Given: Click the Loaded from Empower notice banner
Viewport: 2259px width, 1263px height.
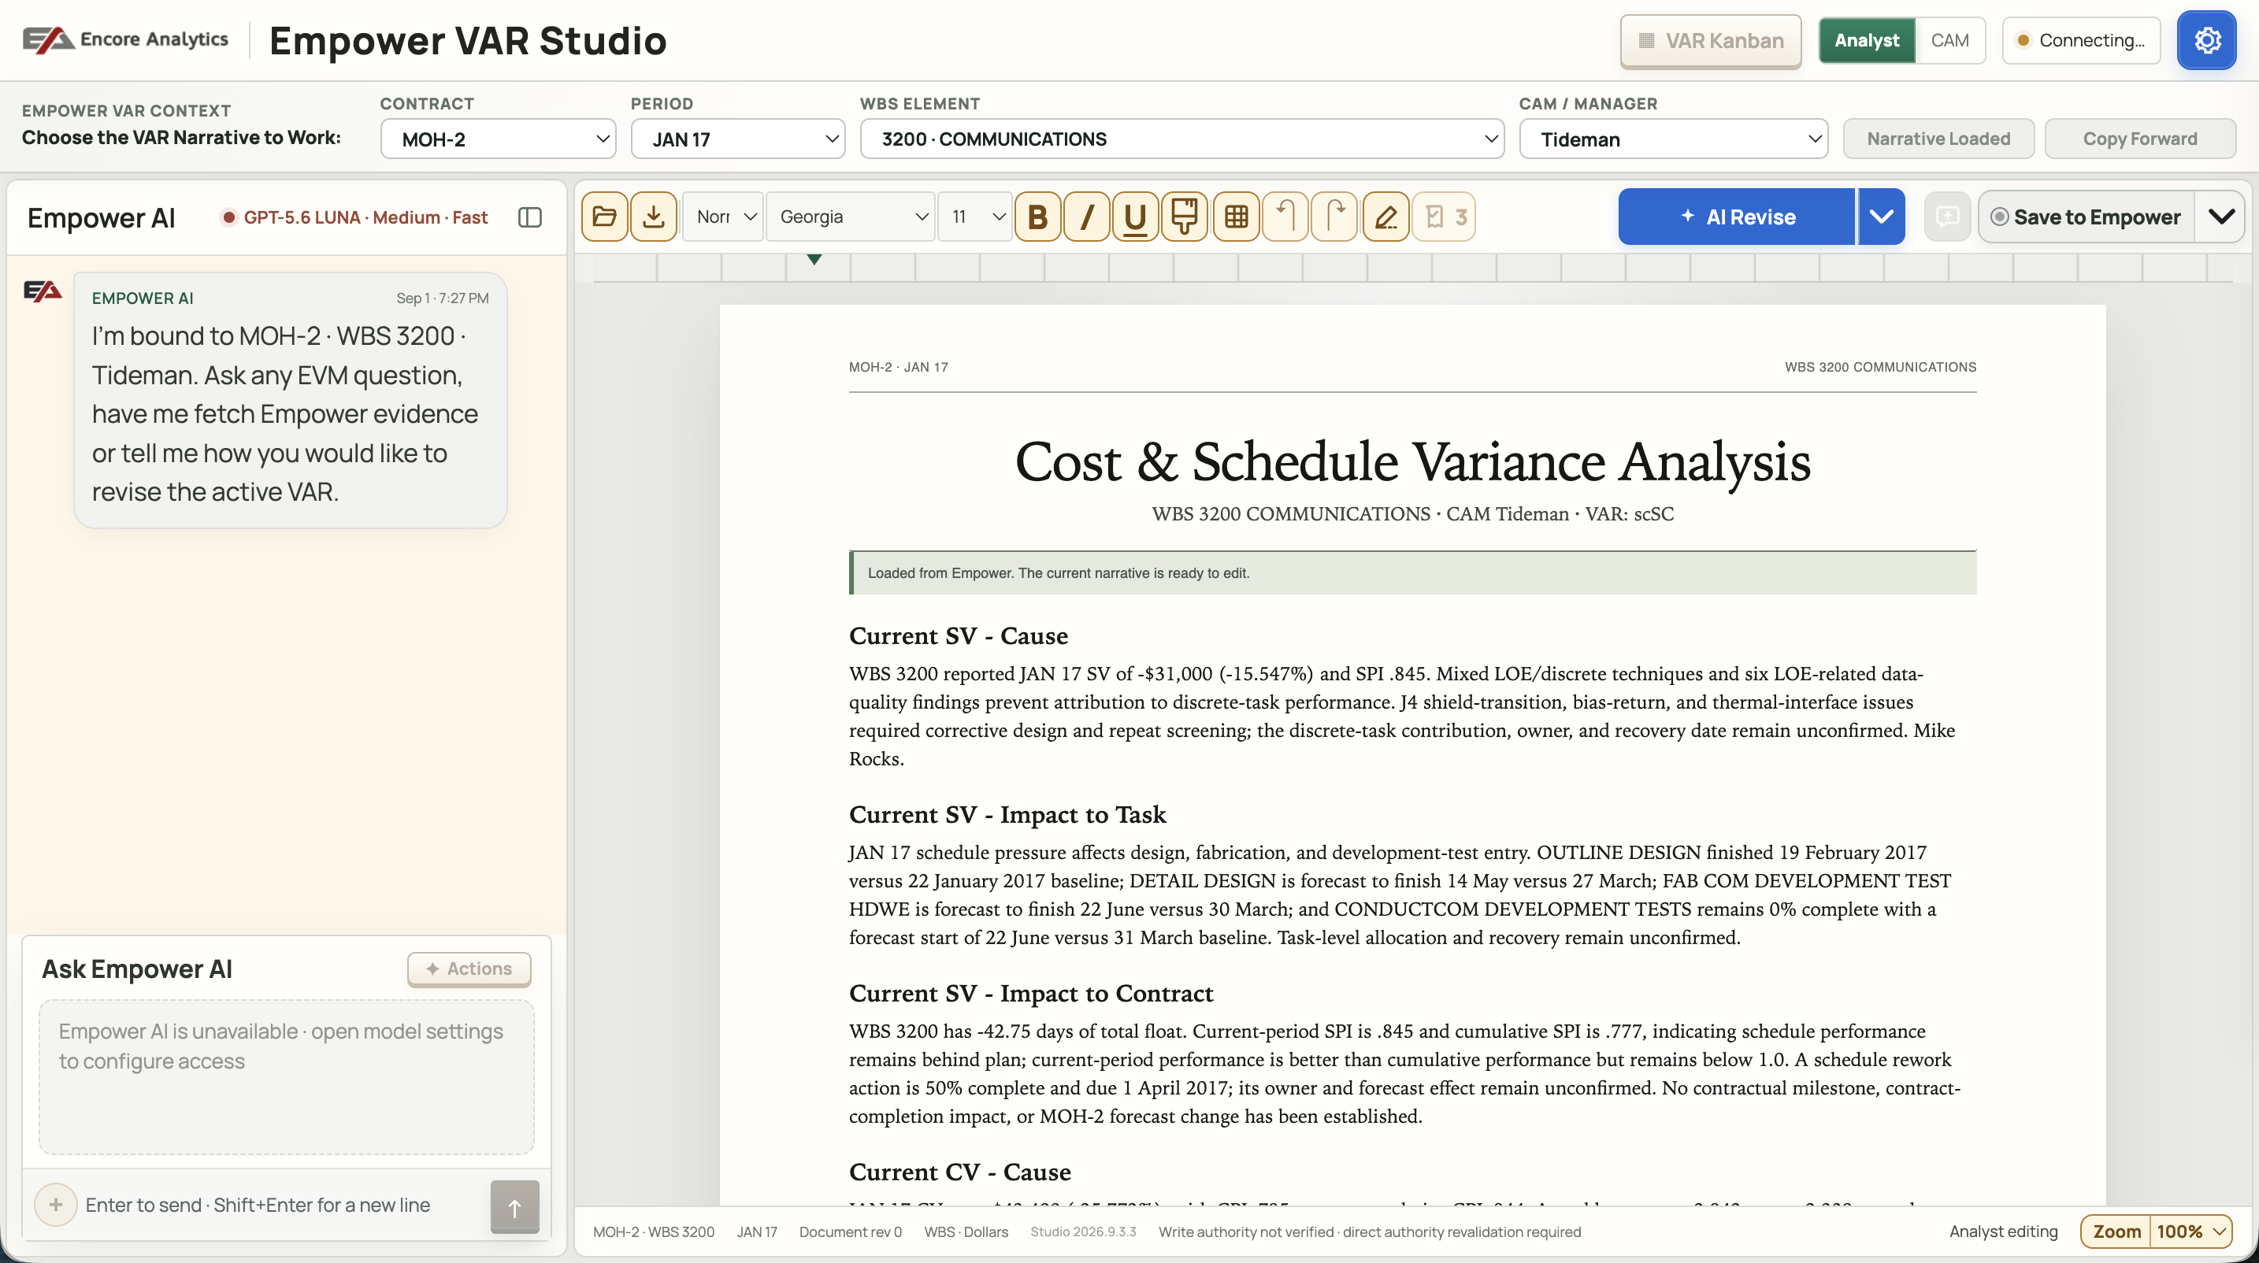Looking at the screenshot, I should (1413, 573).
